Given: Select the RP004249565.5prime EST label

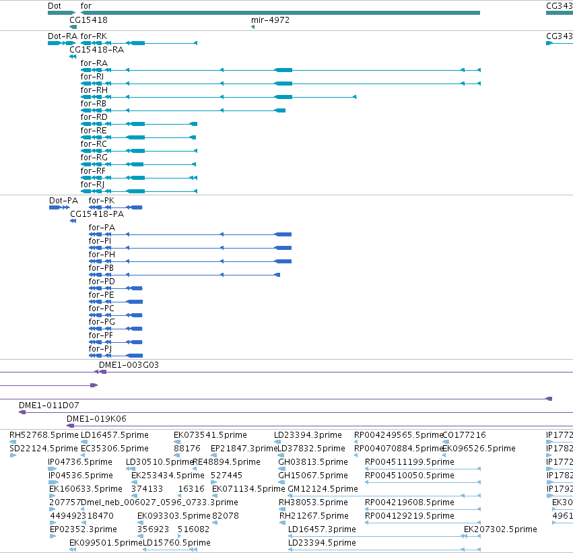Looking at the screenshot, I should pyautogui.click(x=398, y=435).
